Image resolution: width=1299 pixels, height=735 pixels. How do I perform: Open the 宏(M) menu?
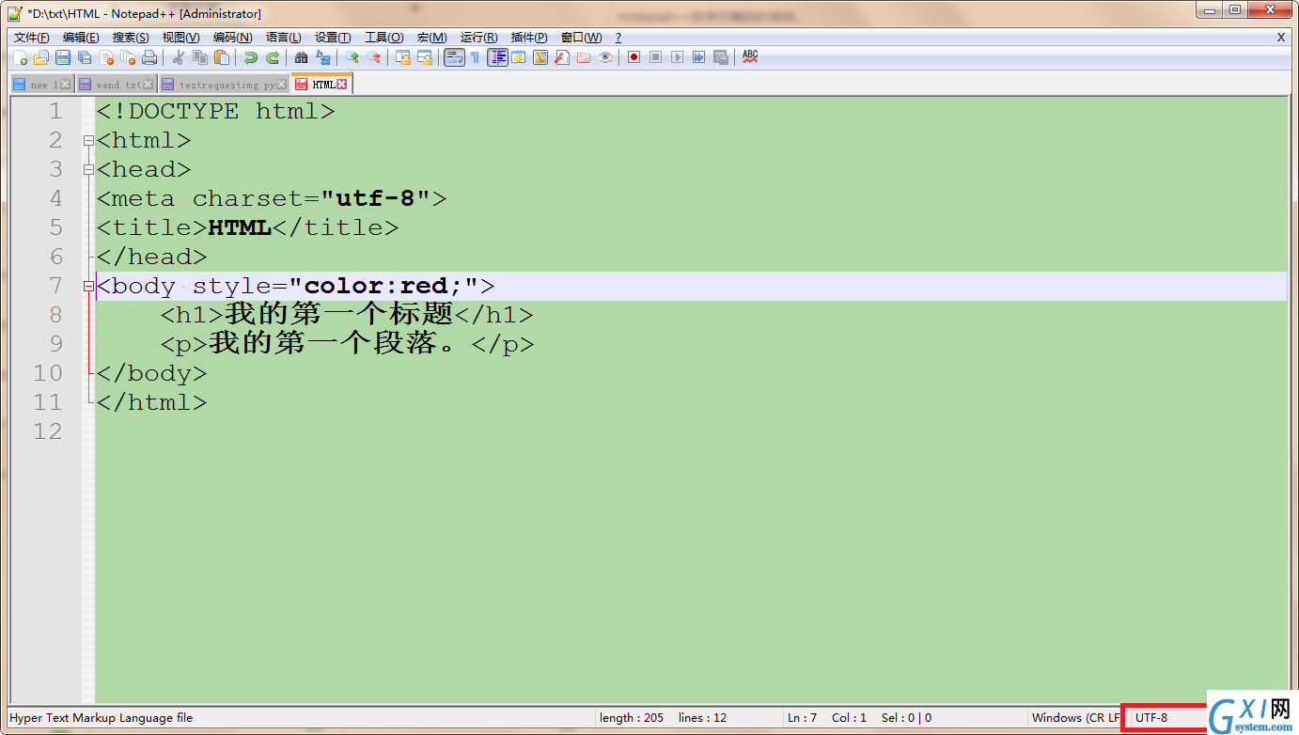click(431, 38)
